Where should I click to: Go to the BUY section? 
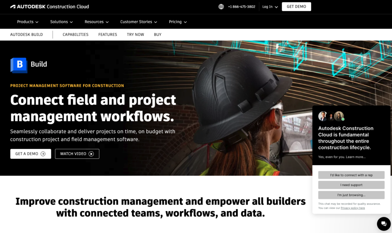(157, 34)
